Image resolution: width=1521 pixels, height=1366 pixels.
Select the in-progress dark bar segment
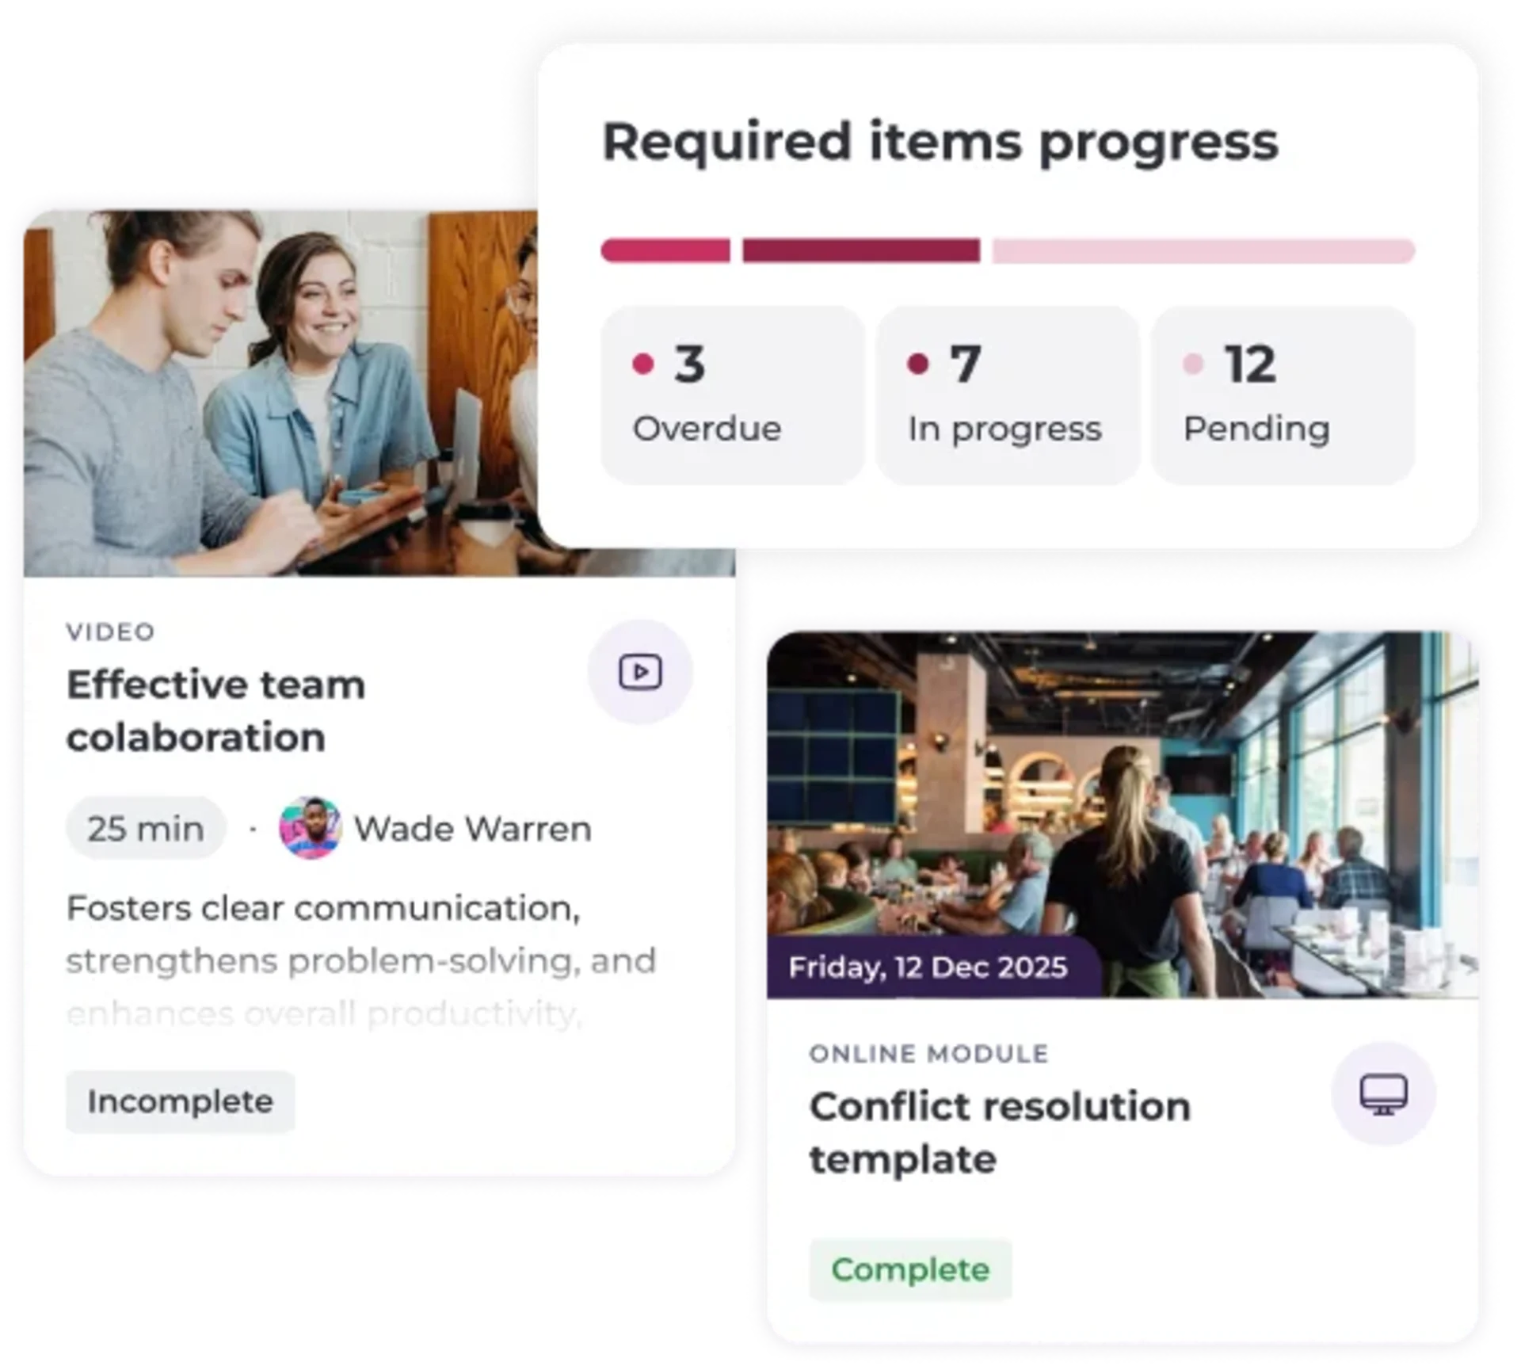tap(861, 250)
